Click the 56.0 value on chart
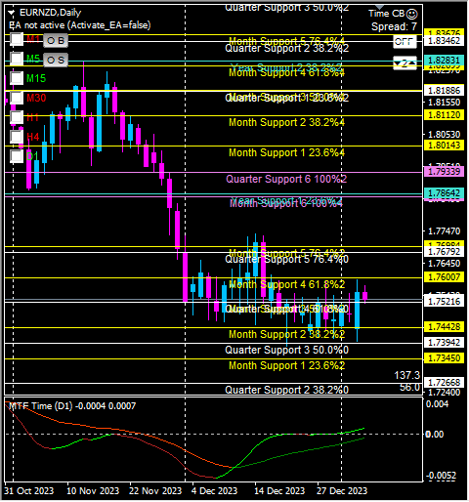The height and width of the screenshot is (502, 469). (409, 387)
